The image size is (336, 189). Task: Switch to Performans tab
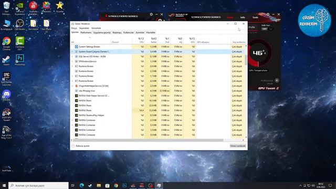click(x=86, y=33)
